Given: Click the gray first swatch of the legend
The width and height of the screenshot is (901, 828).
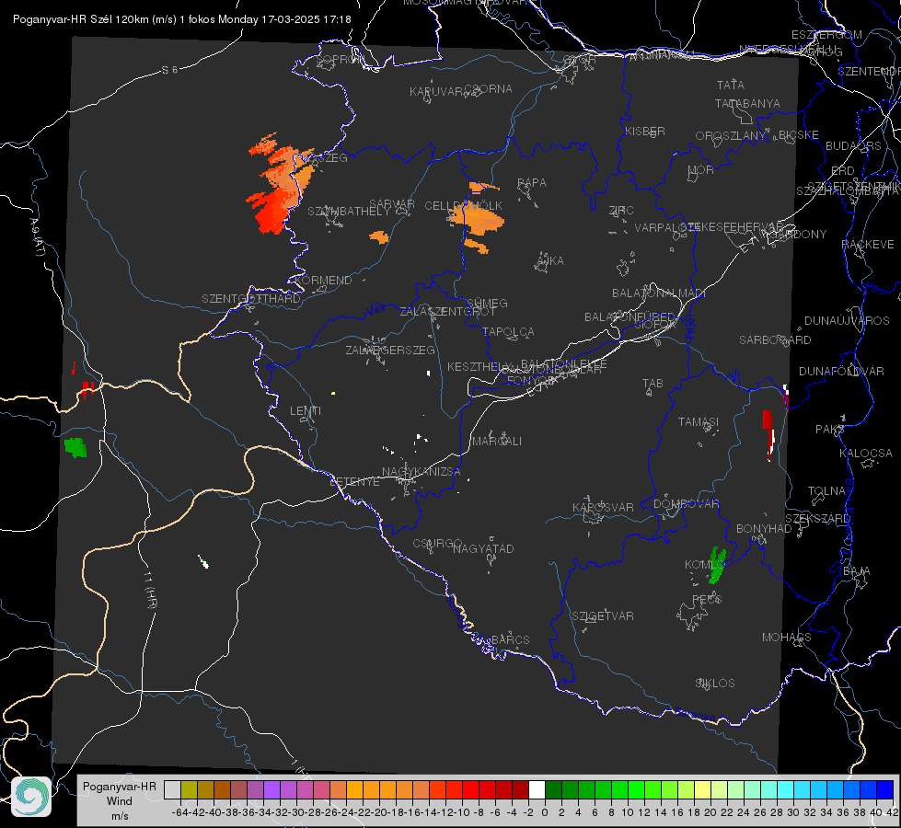Looking at the screenshot, I should (x=172, y=789).
